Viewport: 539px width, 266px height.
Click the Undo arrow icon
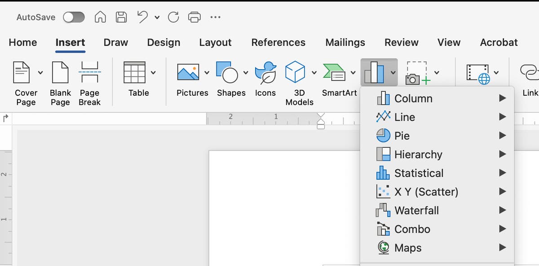coord(143,17)
